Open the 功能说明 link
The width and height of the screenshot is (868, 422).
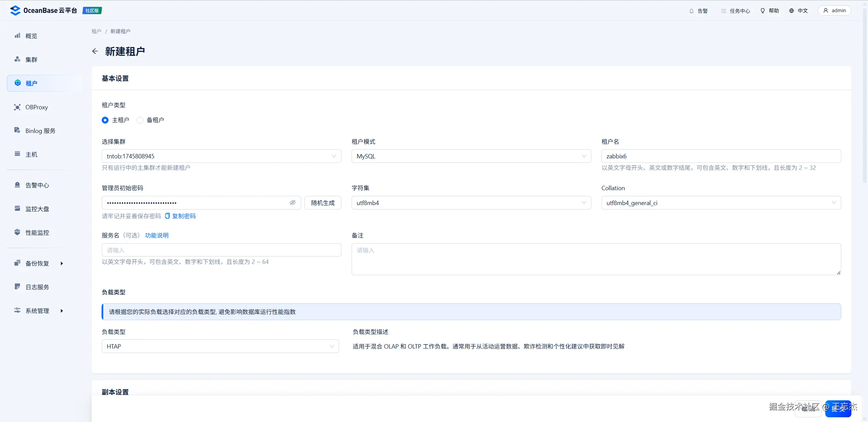[x=157, y=236]
